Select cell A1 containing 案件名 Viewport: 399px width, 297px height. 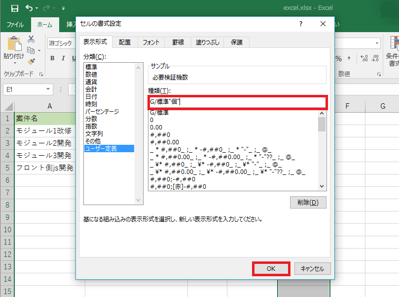(45, 118)
